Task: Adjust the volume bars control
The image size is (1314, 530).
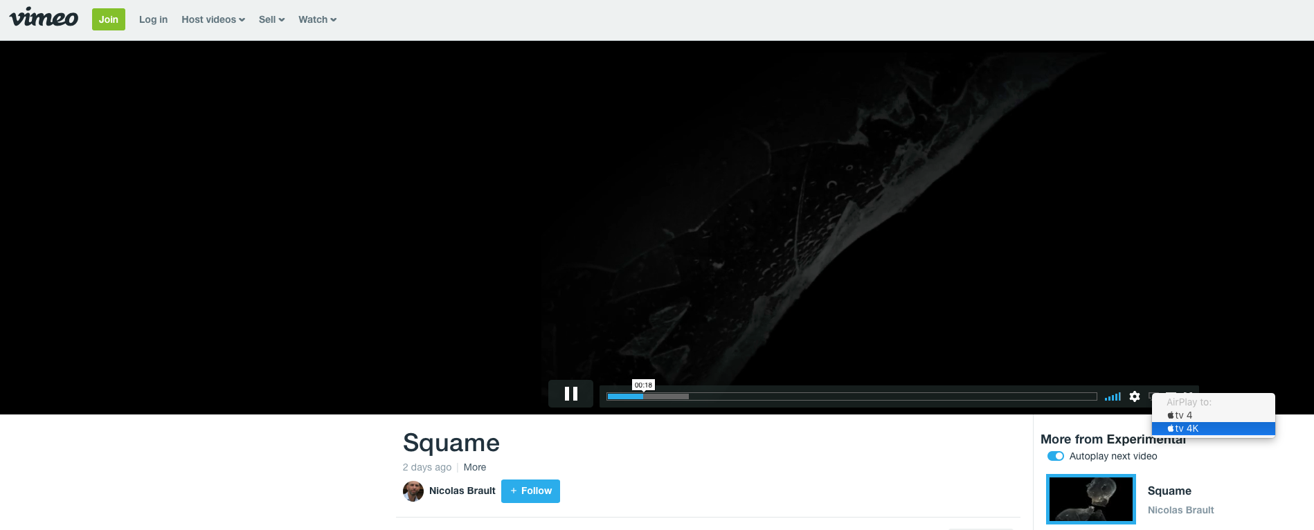Action: coord(1113,396)
